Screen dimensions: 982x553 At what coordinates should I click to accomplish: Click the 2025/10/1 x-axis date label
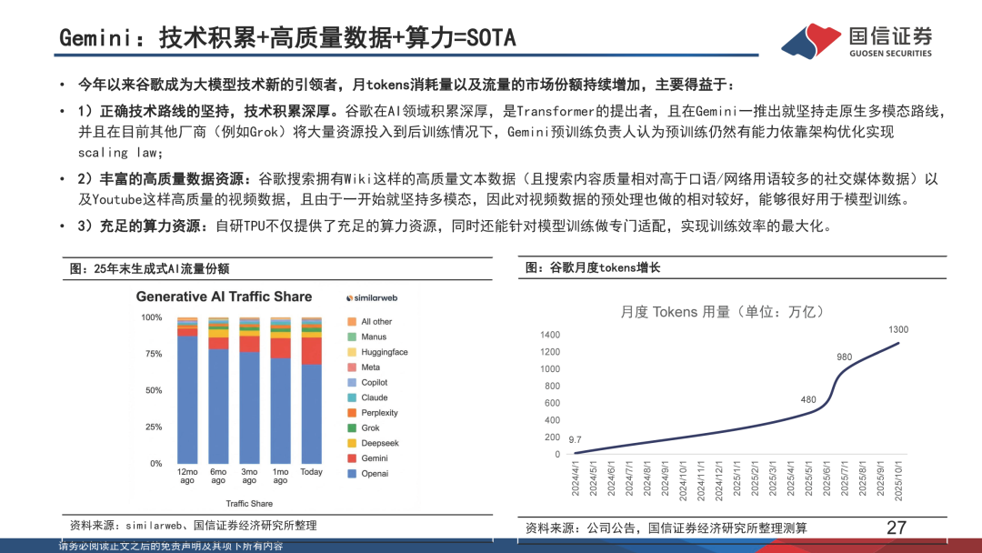898,481
